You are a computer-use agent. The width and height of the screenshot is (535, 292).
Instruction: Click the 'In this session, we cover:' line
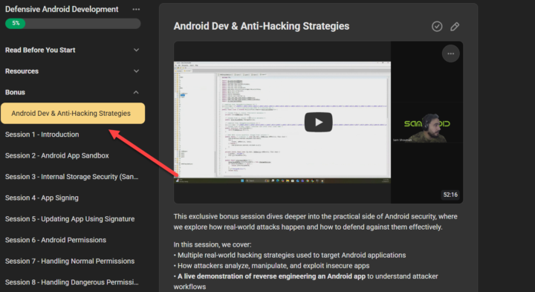213,244
